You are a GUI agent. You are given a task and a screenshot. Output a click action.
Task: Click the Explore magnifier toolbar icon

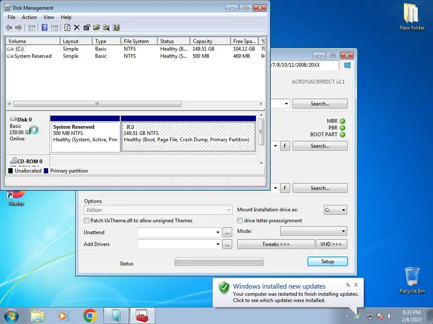(x=106, y=27)
